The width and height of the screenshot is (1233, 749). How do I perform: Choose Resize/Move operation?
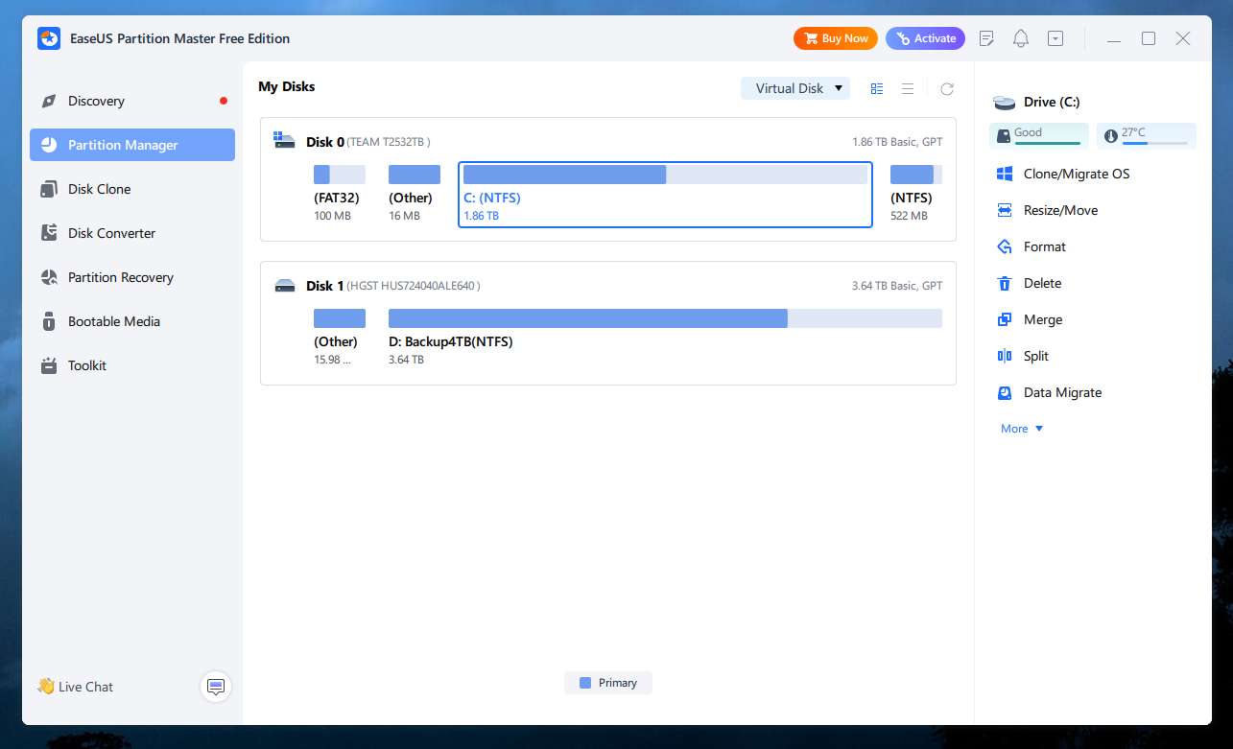pos(1047,210)
